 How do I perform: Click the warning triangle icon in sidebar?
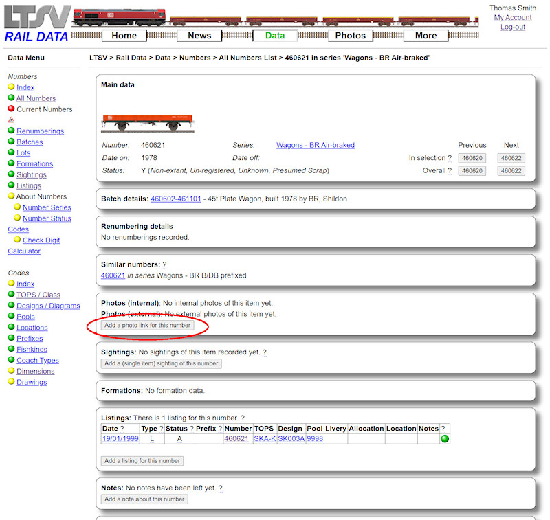pos(11,120)
